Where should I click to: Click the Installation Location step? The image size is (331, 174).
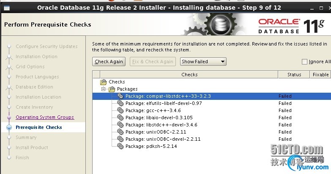(x=38, y=97)
